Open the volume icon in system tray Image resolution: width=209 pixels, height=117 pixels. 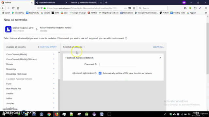(189, 114)
